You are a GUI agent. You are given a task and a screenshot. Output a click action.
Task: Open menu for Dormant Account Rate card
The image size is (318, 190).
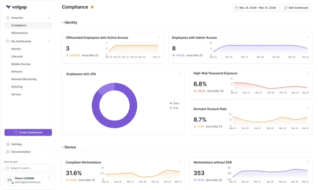pos(307,108)
